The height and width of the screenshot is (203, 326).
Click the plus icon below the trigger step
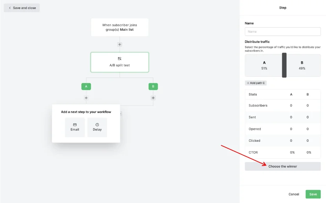[x=120, y=44]
